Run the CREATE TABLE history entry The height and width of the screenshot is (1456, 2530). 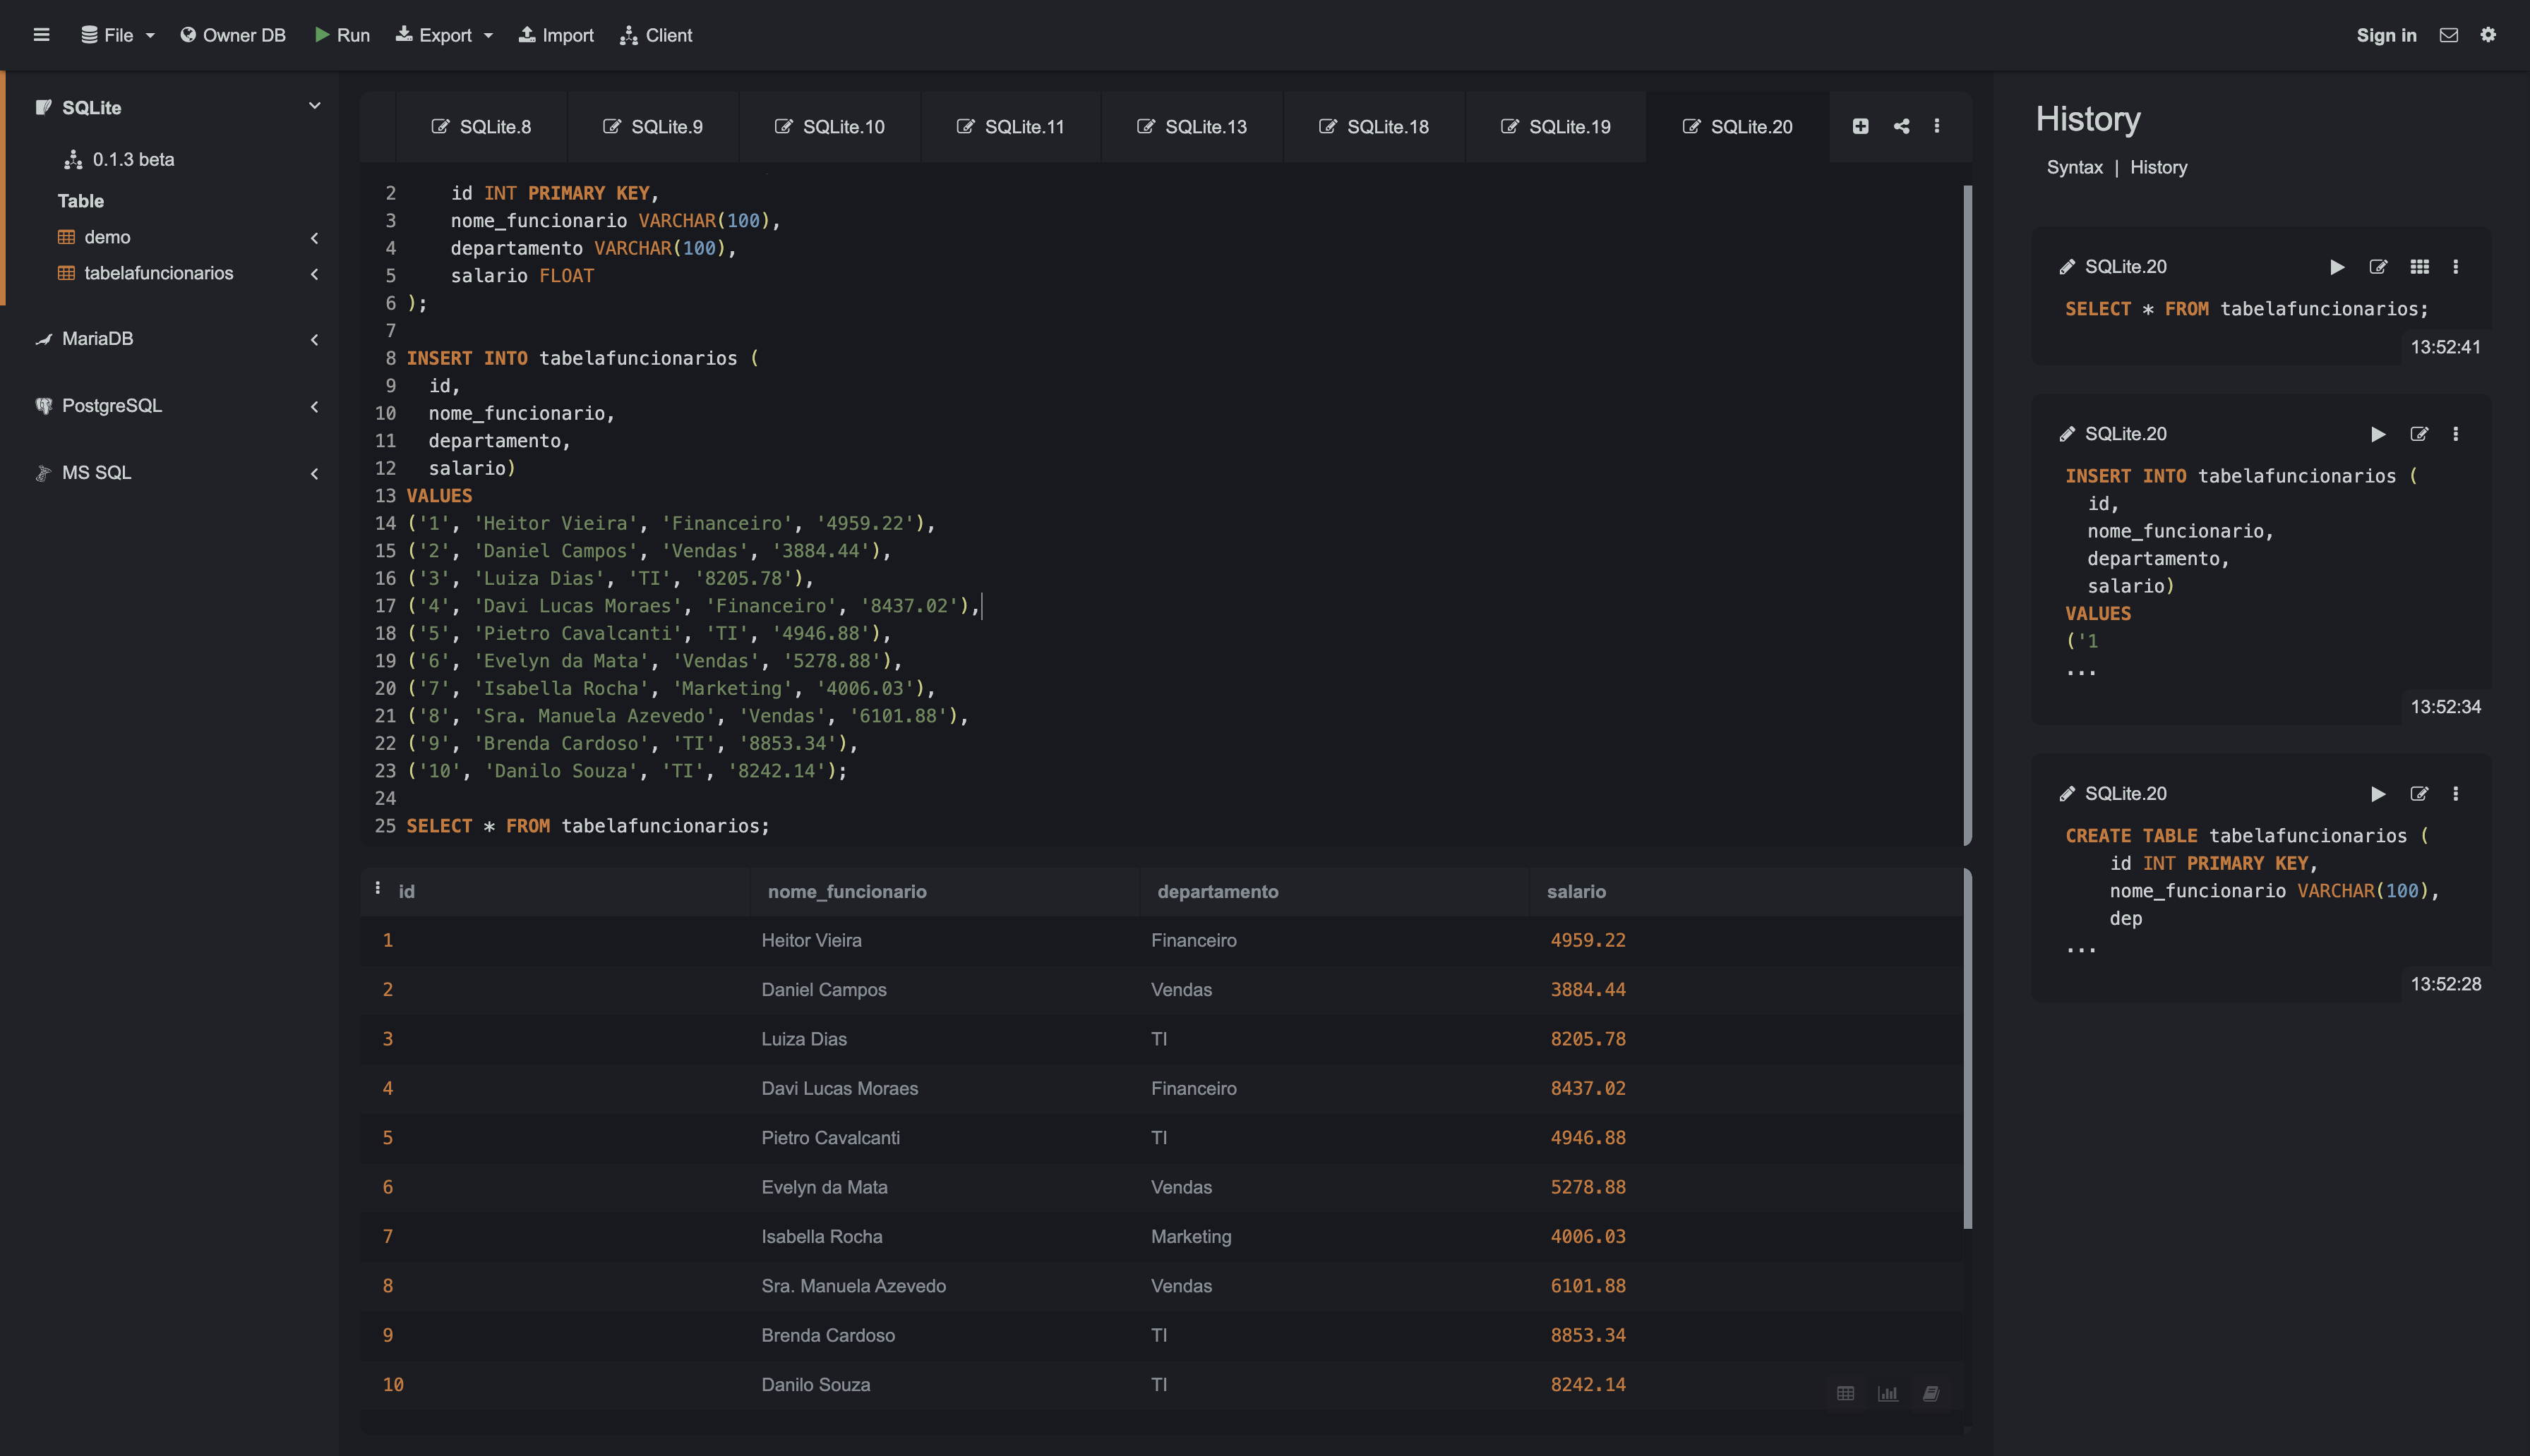pyautogui.click(x=2378, y=794)
